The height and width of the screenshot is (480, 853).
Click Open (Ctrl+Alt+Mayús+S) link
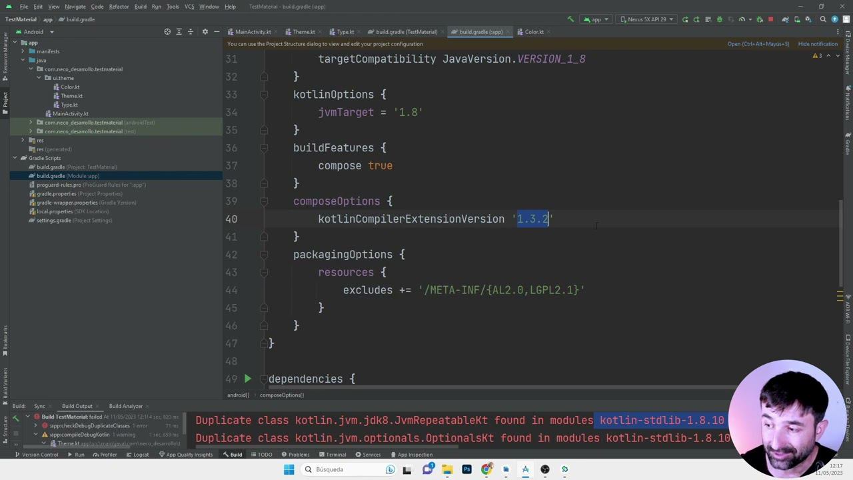(758, 44)
